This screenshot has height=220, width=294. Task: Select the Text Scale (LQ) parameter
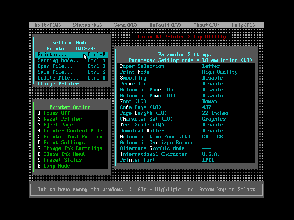[x=186, y=125]
